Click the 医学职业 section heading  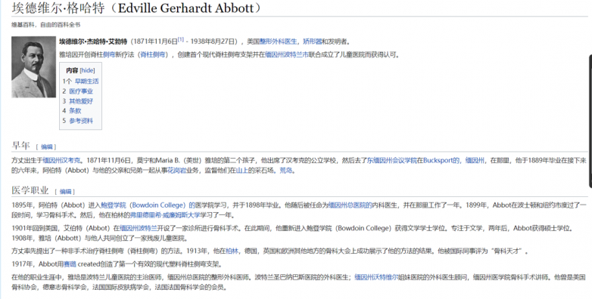pyautogui.click(x=30, y=190)
